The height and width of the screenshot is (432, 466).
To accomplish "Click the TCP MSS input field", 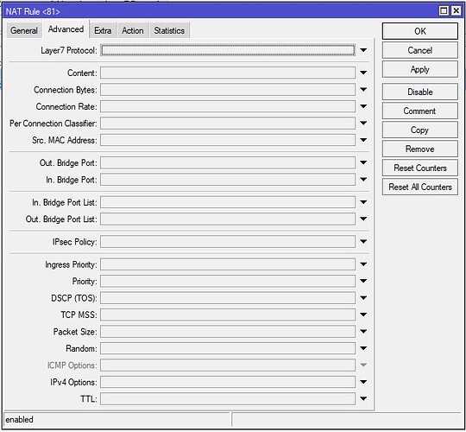I will [x=228, y=314].
